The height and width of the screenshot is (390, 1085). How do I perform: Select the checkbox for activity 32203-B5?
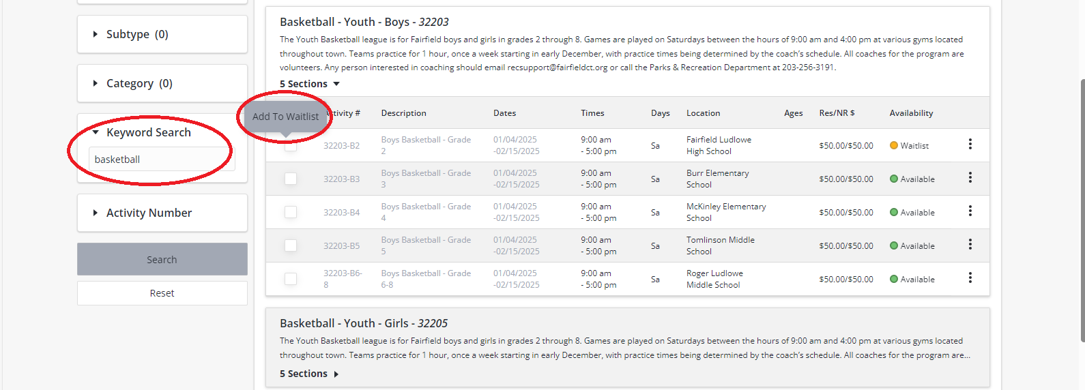point(291,245)
